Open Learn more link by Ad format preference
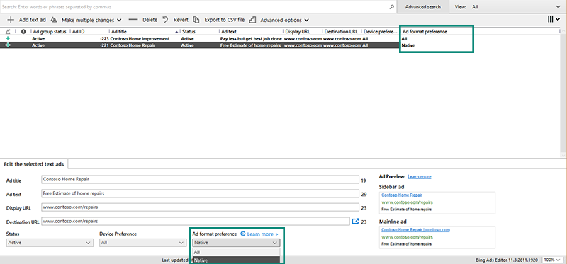Viewport: 567px width, 264px height. pyautogui.click(x=262, y=234)
